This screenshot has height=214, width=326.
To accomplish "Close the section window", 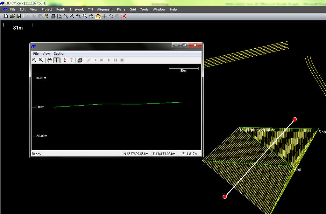I will (195, 45).
